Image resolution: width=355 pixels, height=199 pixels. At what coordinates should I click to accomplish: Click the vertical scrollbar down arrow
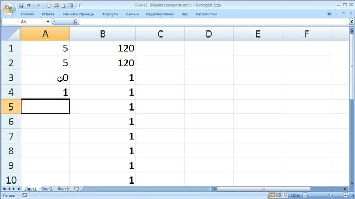tap(352, 183)
